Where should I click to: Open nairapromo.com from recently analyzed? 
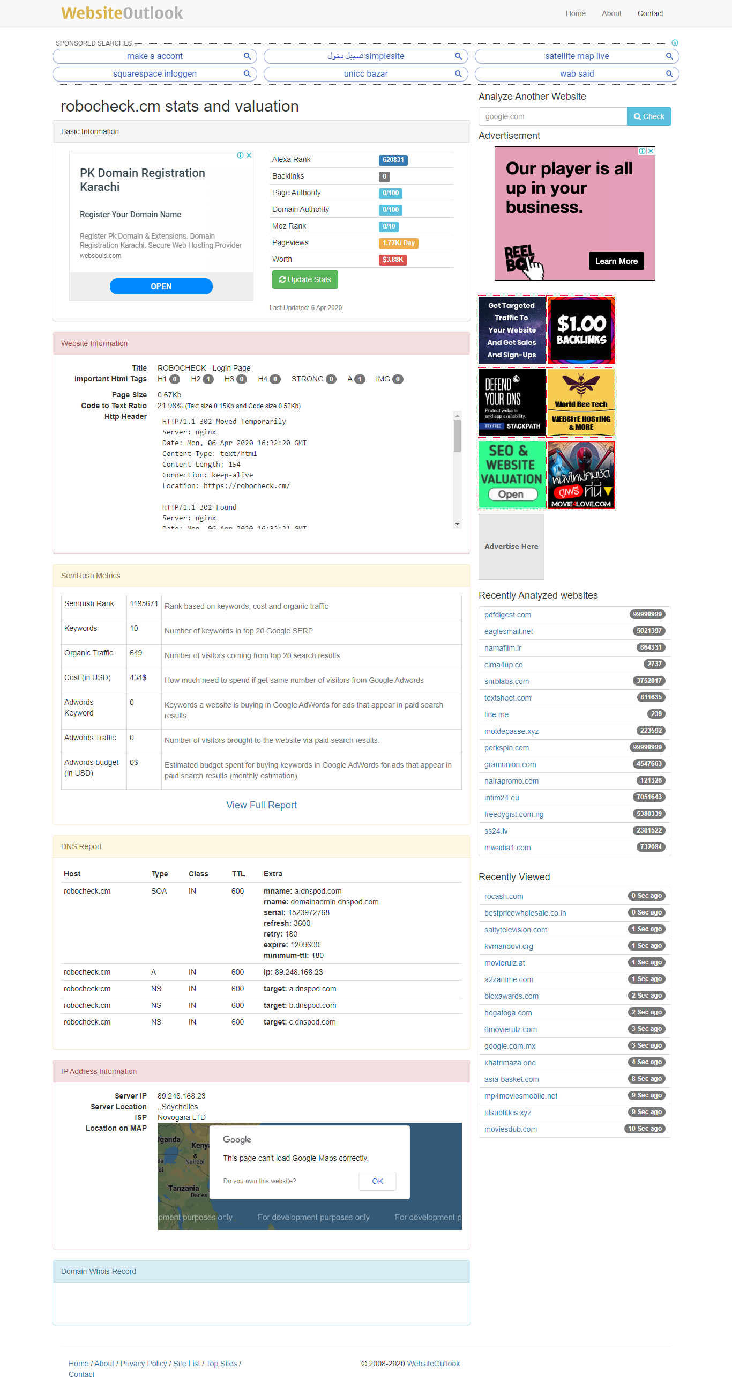tap(511, 781)
